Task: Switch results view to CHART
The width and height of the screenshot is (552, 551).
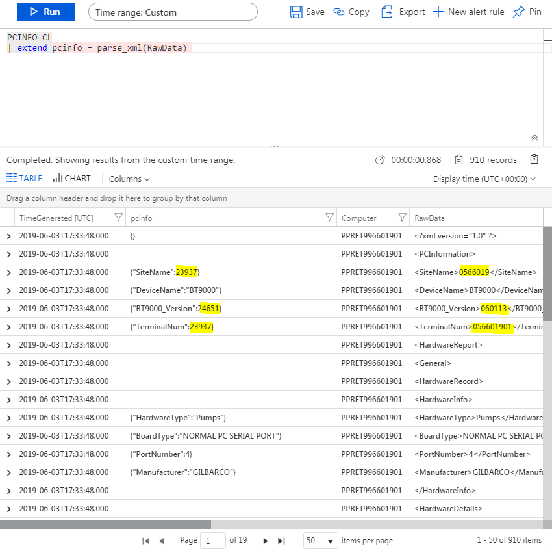Action: 71,178
